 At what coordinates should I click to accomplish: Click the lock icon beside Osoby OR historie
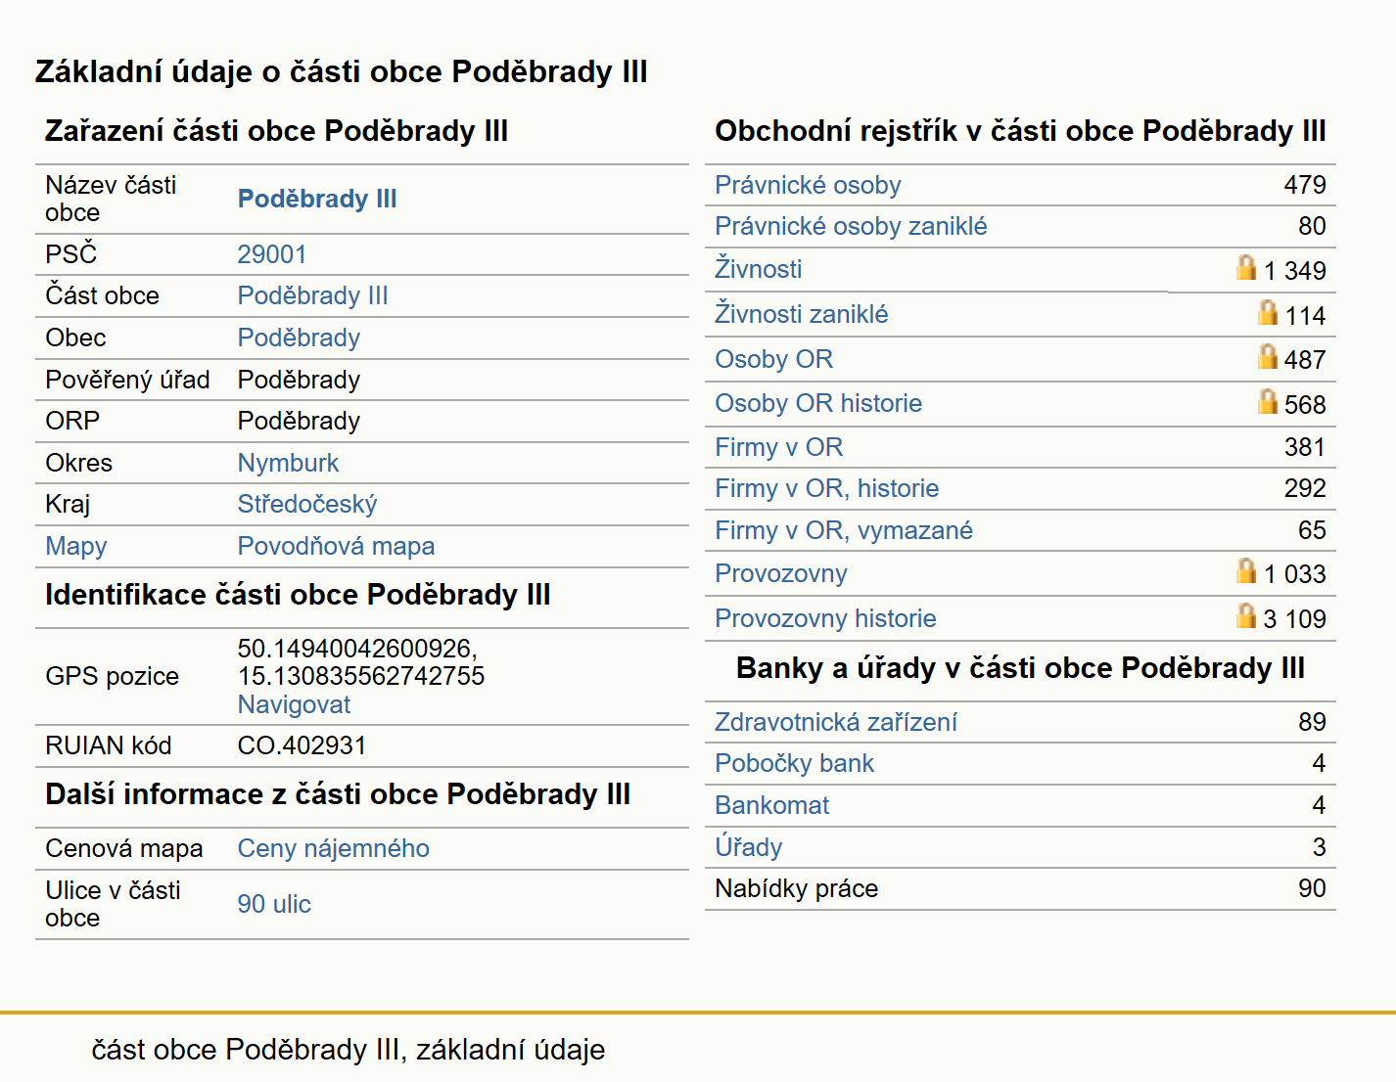[1267, 401]
